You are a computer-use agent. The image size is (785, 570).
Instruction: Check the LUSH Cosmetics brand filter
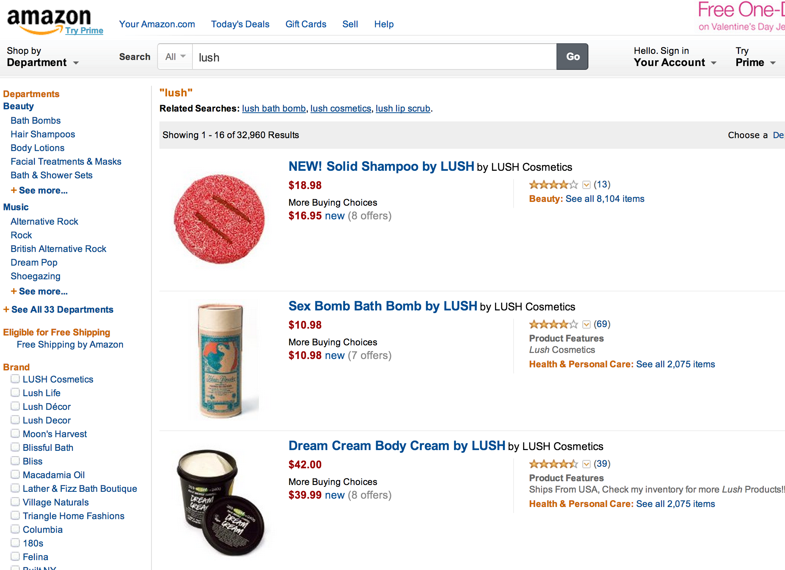point(15,379)
